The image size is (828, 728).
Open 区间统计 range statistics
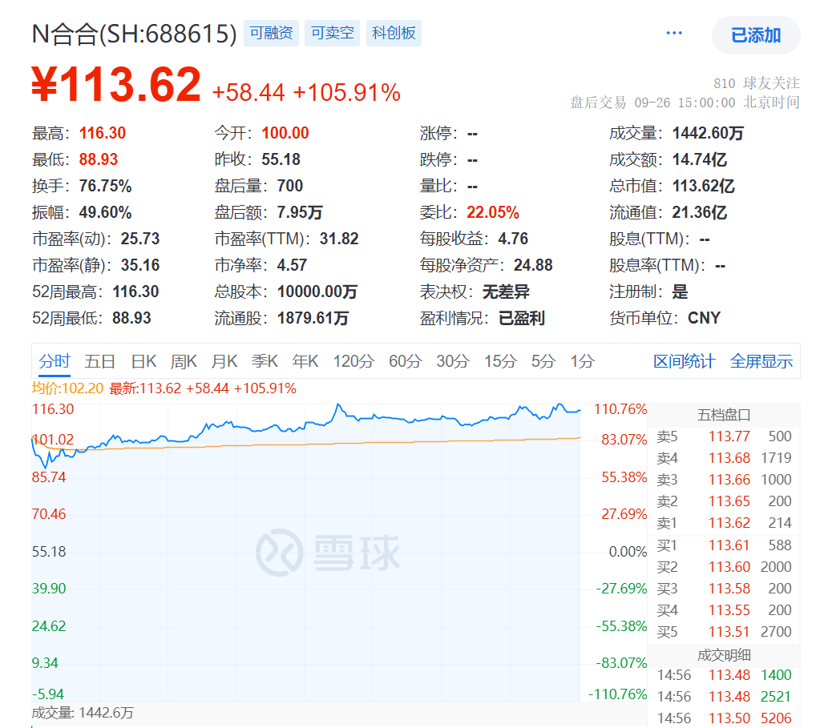pos(684,362)
